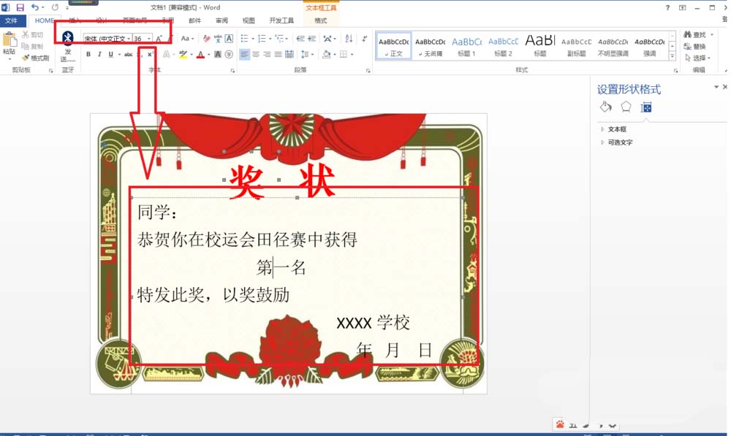Toggle bold formatting on selected text

pos(88,53)
